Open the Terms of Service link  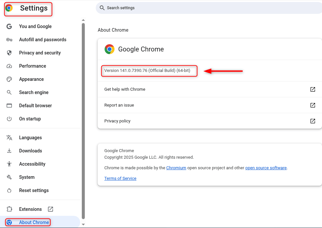pyautogui.click(x=120, y=179)
